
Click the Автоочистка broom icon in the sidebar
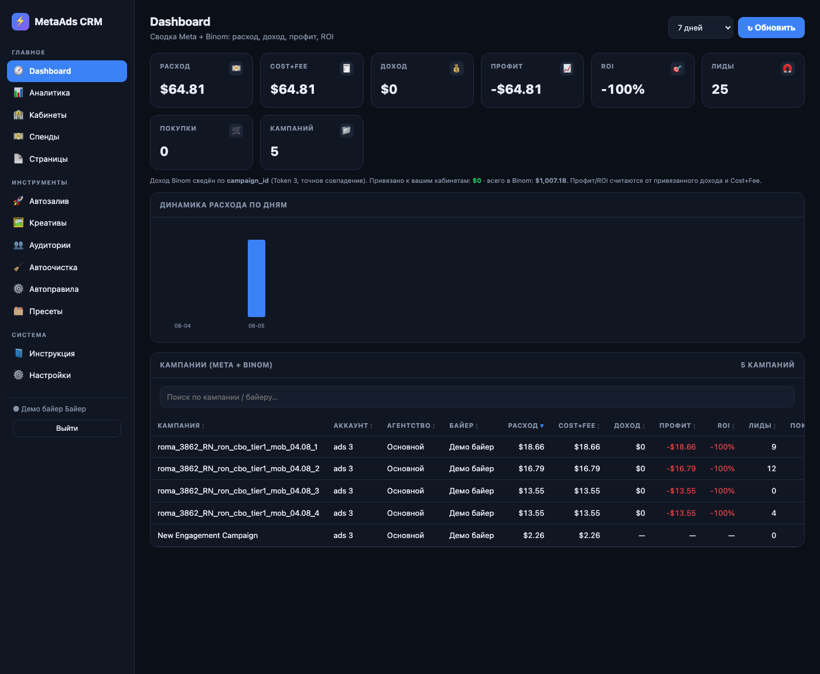[19, 267]
